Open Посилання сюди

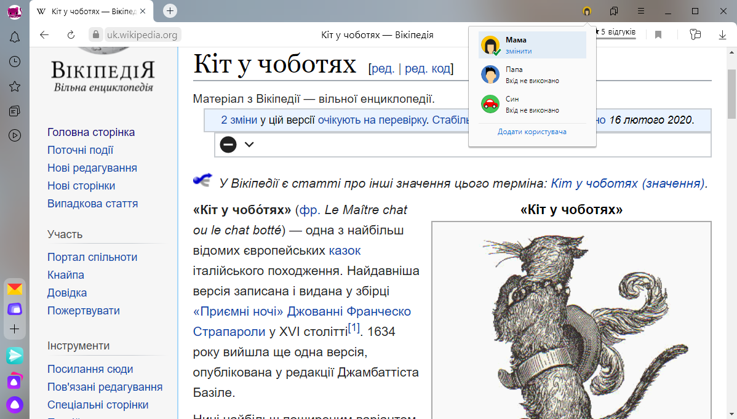(90, 369)
